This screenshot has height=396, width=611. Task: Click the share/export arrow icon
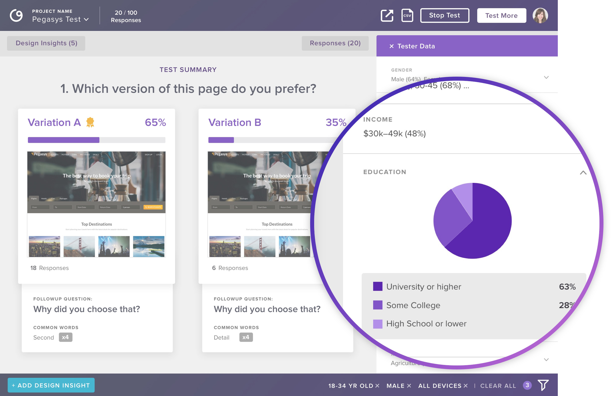[x=387, y=16]
